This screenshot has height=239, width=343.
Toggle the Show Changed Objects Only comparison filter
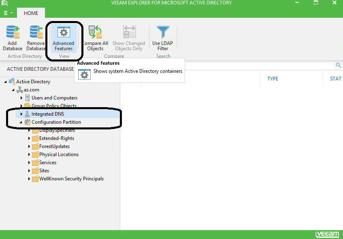point(129,38)
